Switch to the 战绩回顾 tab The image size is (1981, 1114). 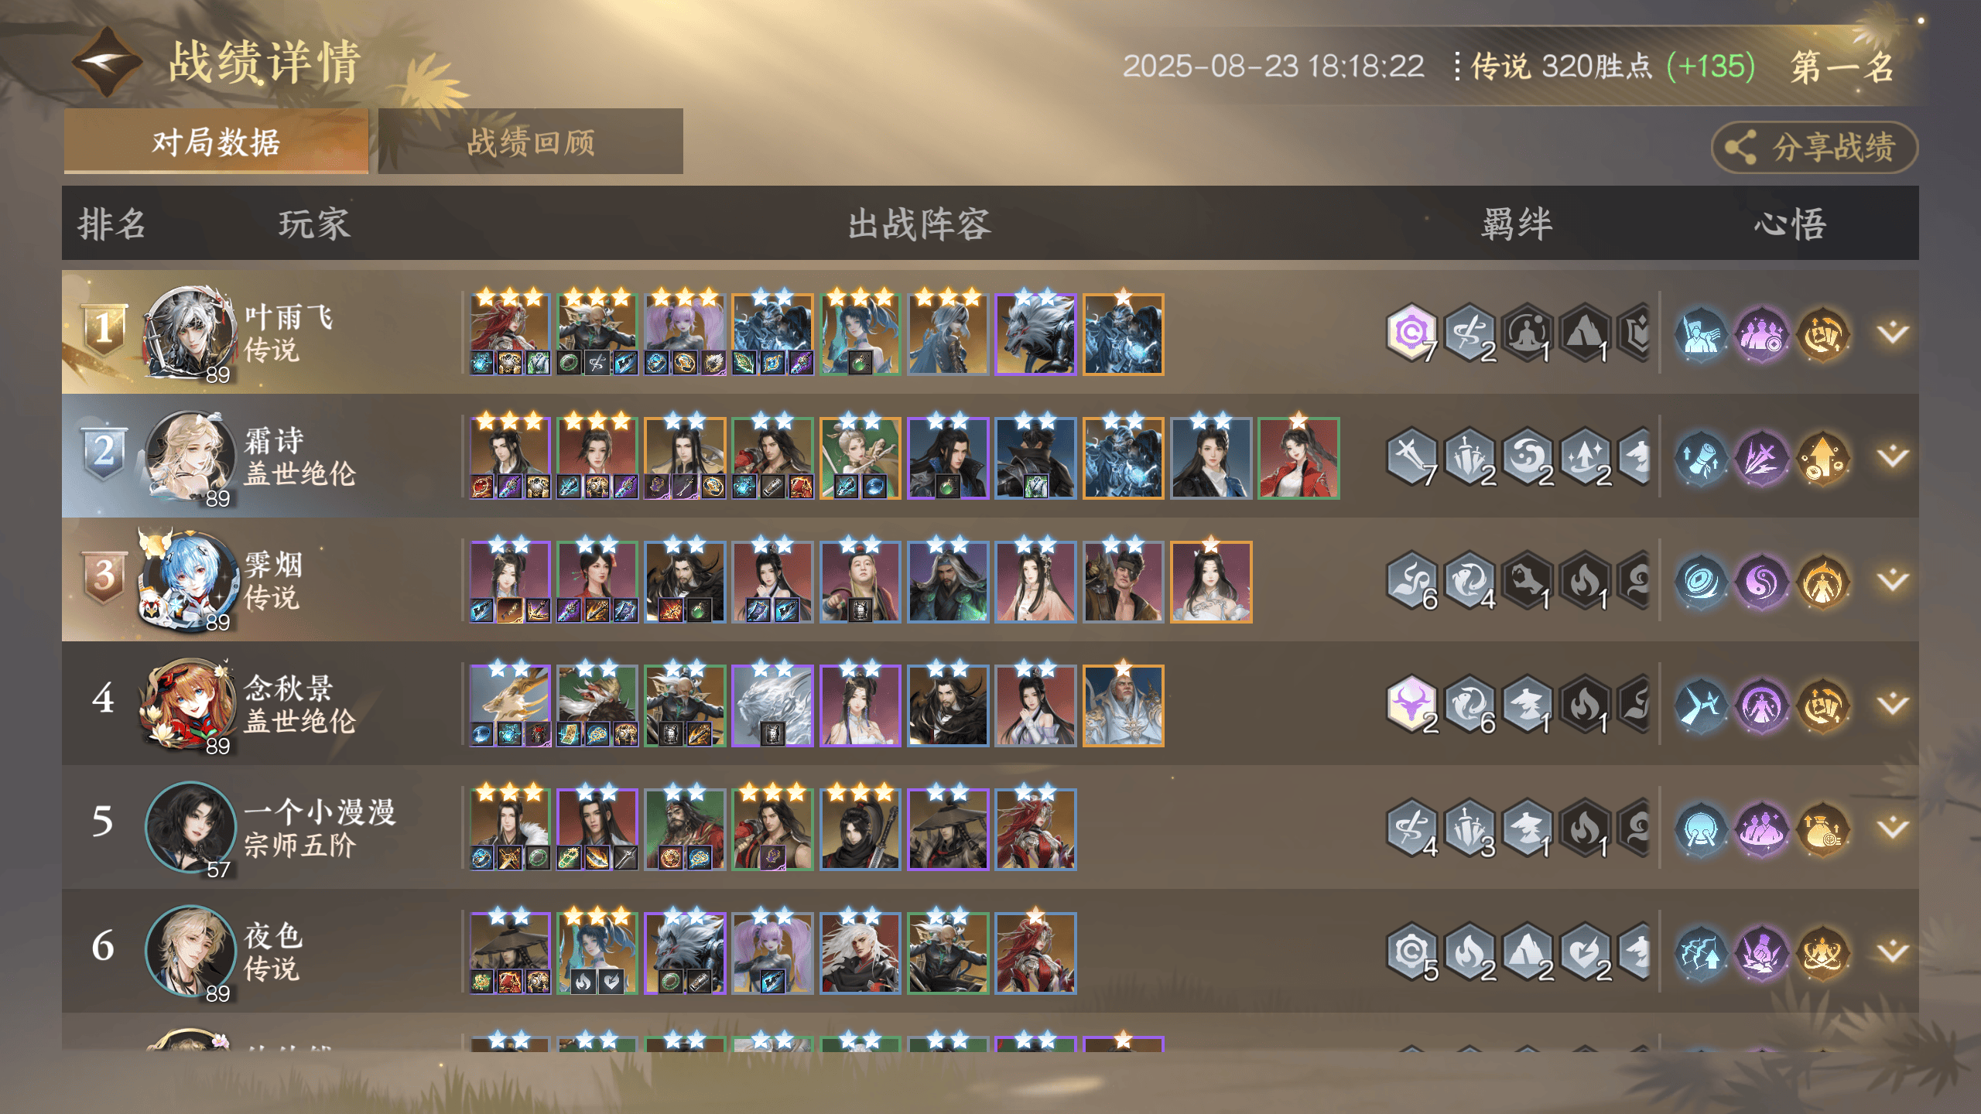click(530, 142)
